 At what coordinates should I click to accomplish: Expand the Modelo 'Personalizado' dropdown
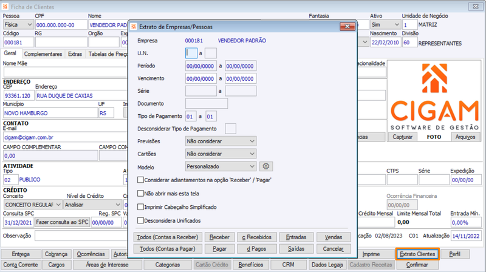pos(221,166)
